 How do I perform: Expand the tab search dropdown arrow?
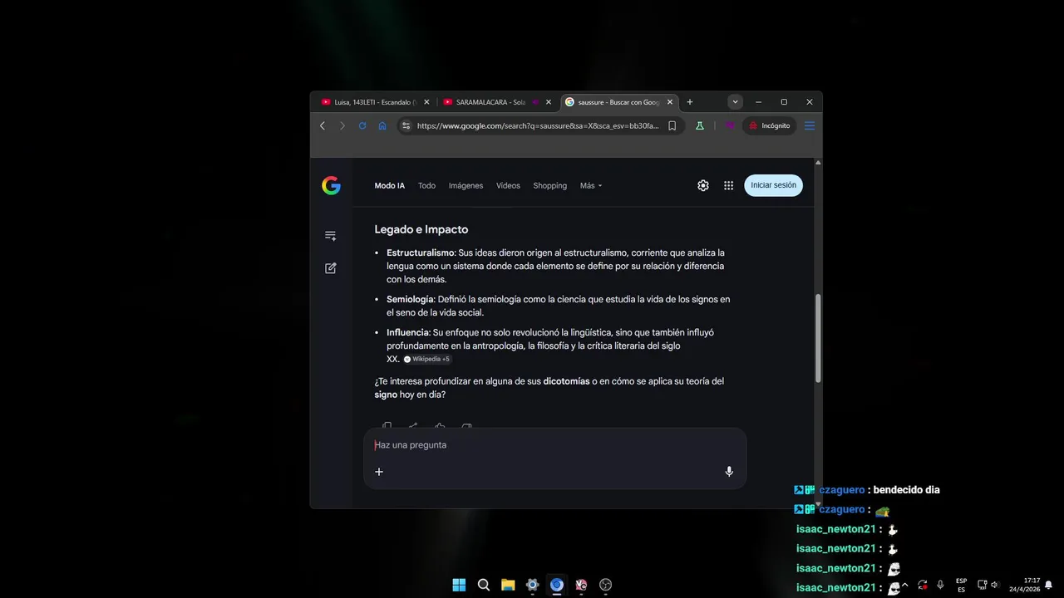pos(735,102)
